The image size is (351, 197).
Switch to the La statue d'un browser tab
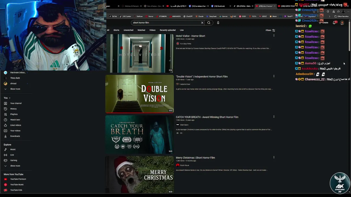pos(198,6)
